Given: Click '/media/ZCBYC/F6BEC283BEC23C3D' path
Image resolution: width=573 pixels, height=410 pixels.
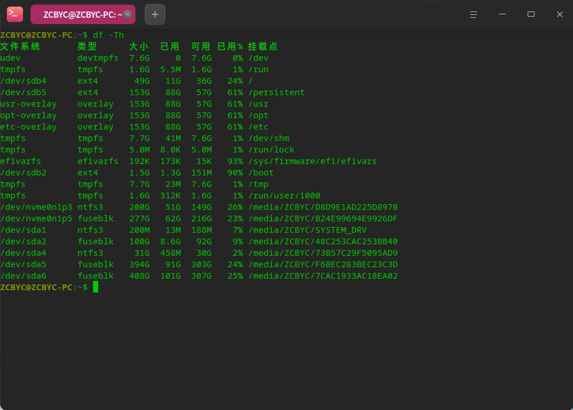Looking at the screenshot, I should click(x=323, y=264).
